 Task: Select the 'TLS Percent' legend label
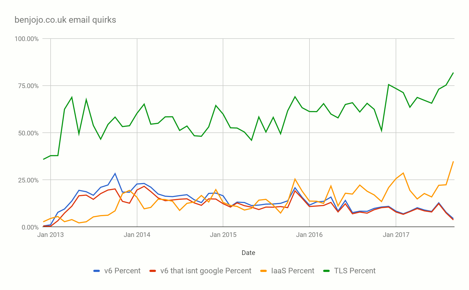coord(355,271)
